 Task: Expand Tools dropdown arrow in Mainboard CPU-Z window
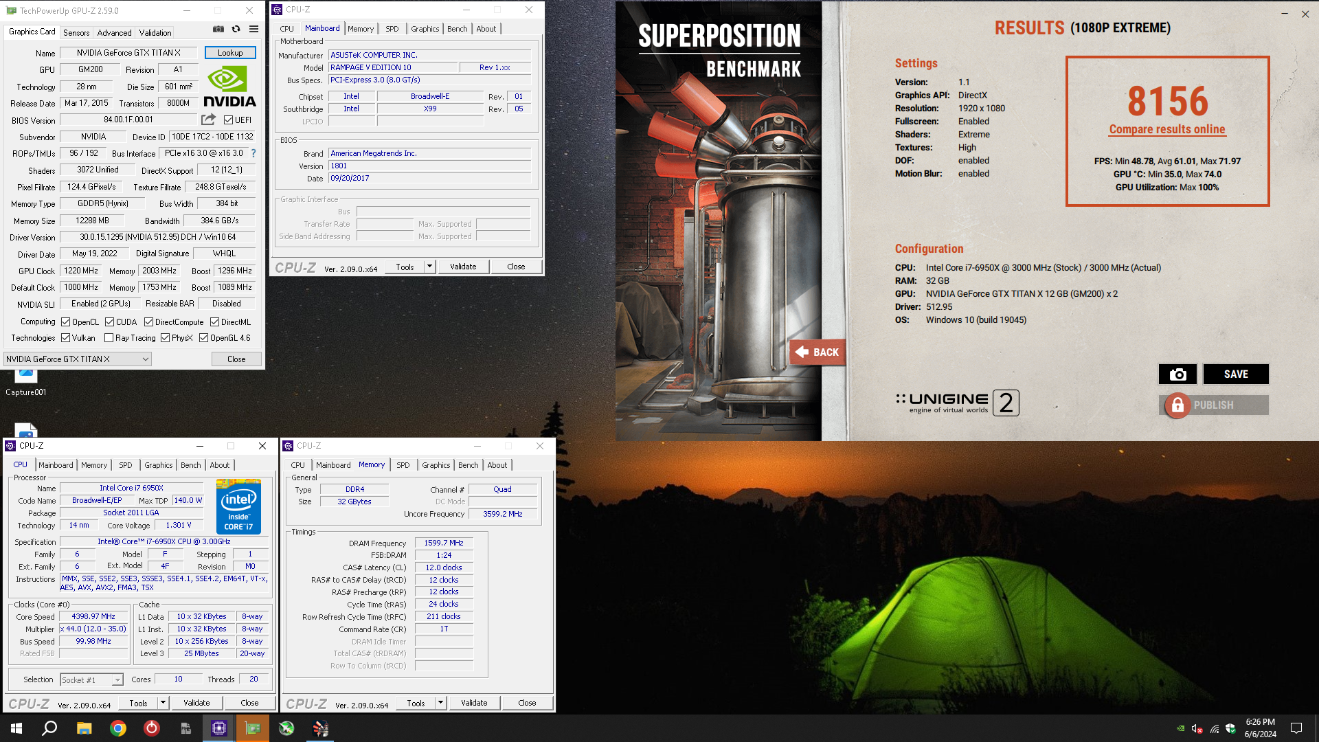[429, 266]
